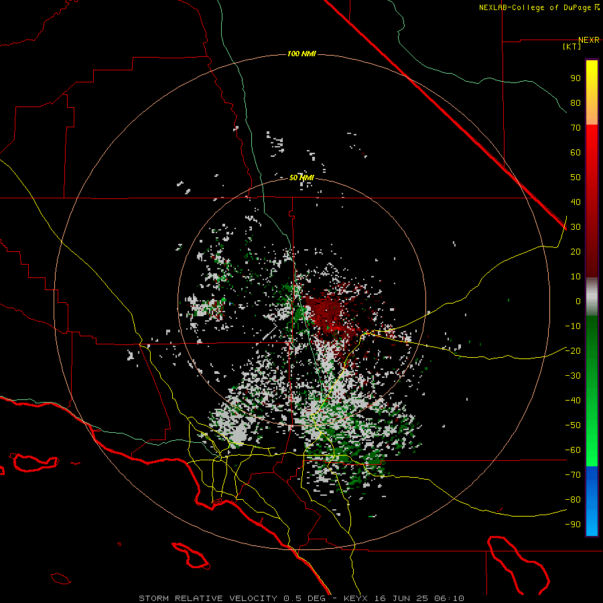Click the positive 40 legend value
Screen dimensions: 603x603
pyautogui.click(x=576, y=202)
